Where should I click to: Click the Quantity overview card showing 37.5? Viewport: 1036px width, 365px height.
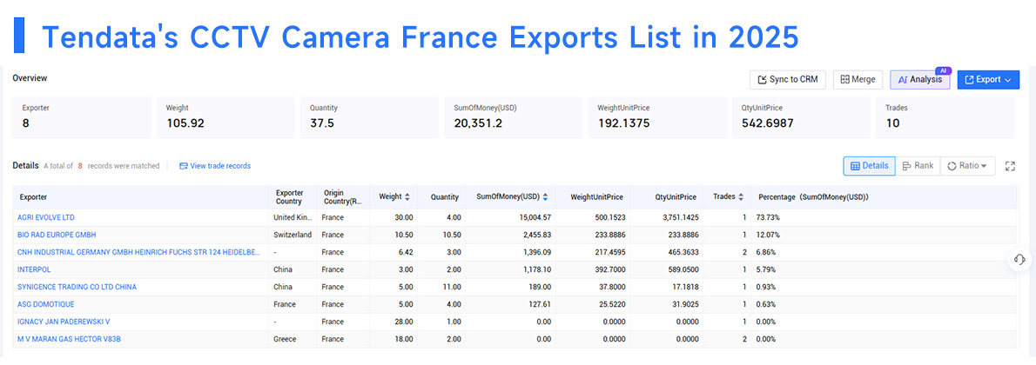click(x=369, y=117)
